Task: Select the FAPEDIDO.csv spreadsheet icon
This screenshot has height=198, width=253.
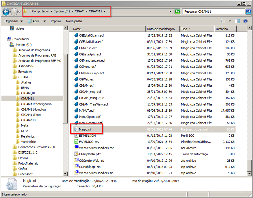Action: coord(76,142)
